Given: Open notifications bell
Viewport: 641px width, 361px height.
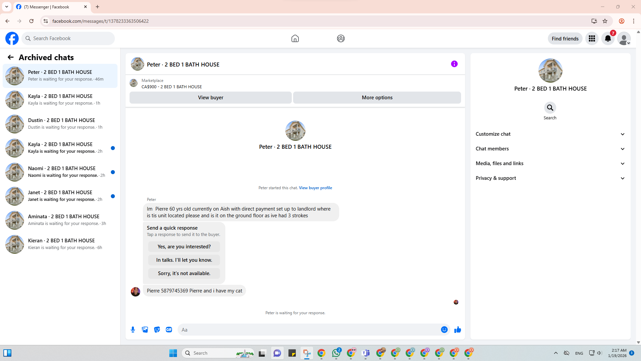Looking at the screenshot, I should pyautogui.click(x=608, y=38).
